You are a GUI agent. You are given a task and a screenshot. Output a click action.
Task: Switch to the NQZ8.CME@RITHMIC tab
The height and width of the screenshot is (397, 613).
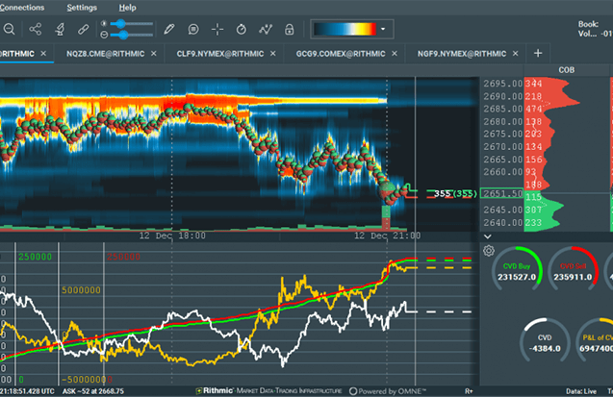point(105,54)
